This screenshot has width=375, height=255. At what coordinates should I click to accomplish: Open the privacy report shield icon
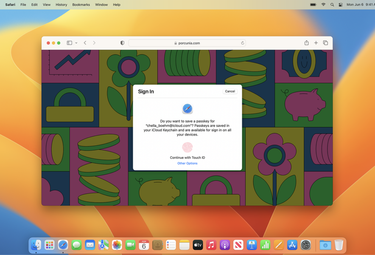122,43
